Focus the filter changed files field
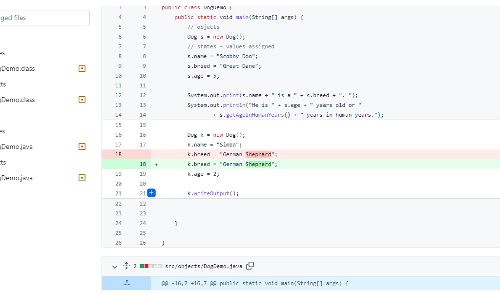 (44, 18)
